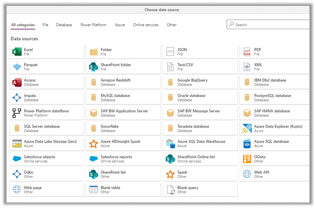Switch to the Database category tab
This screenshot has width=316, height=208.
click(64, 25)
